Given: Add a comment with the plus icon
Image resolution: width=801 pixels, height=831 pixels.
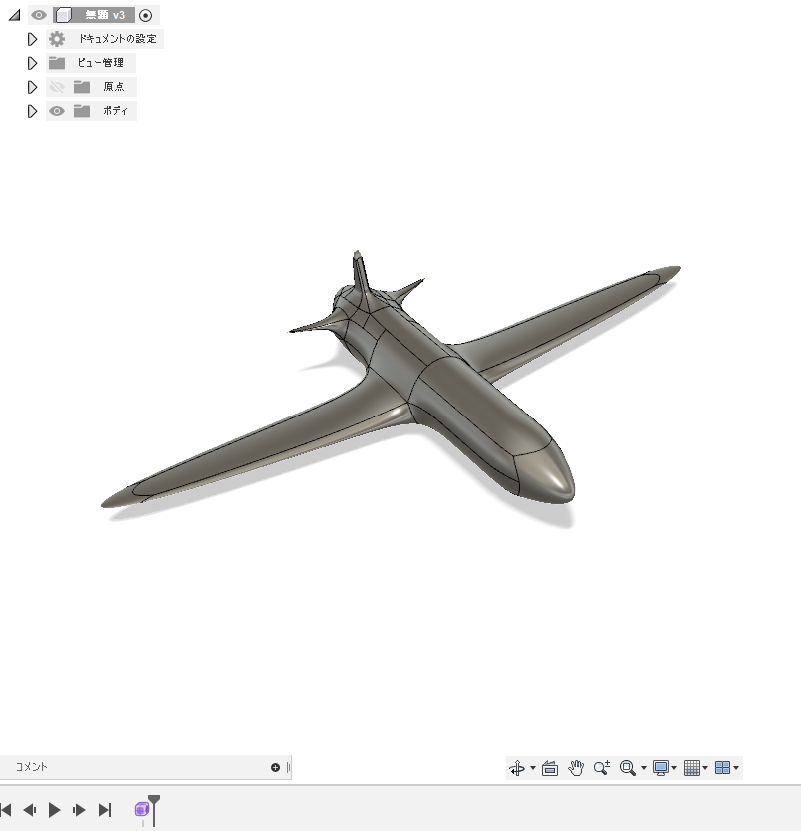Looking at the screenshot, I should point(275,767).
